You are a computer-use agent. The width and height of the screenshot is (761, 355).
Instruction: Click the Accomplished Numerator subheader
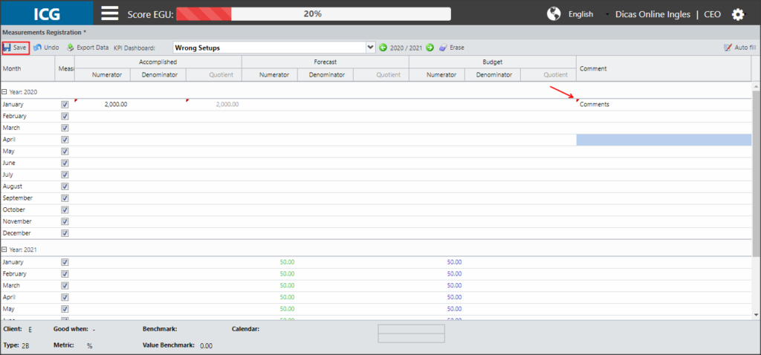(103, 75)
